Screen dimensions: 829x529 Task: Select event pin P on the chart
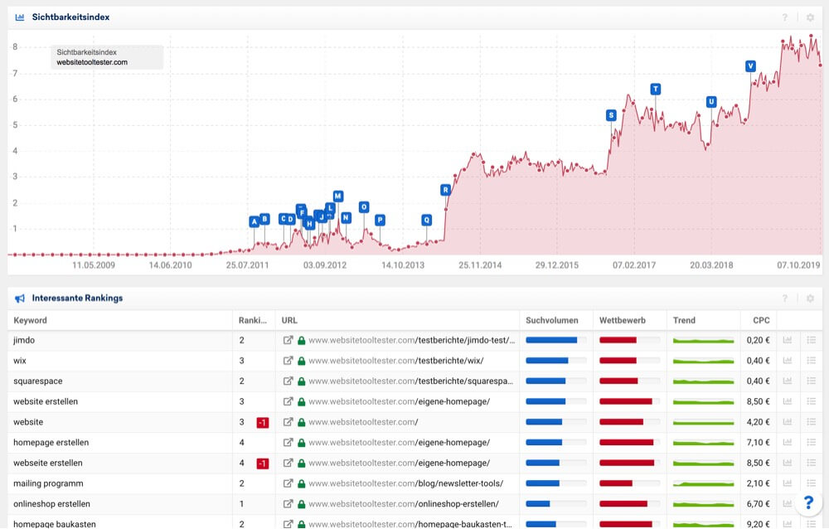[x=380, y=220]
